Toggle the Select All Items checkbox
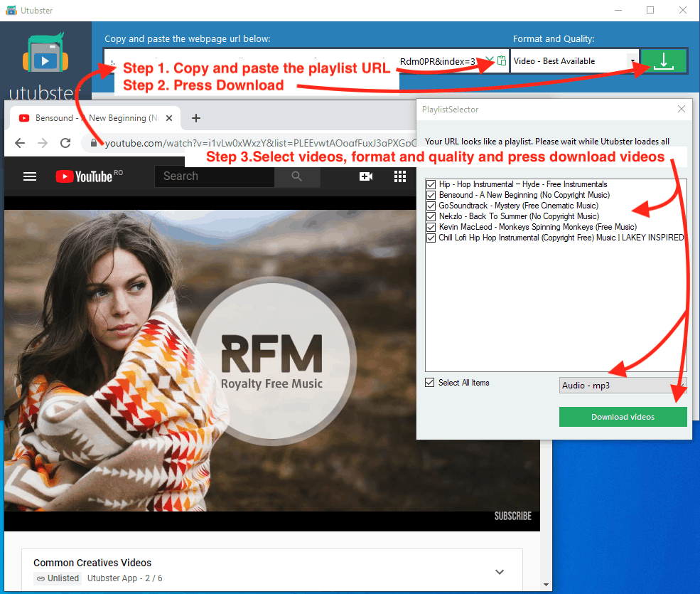700x594 pixels. tap(430, 383)
